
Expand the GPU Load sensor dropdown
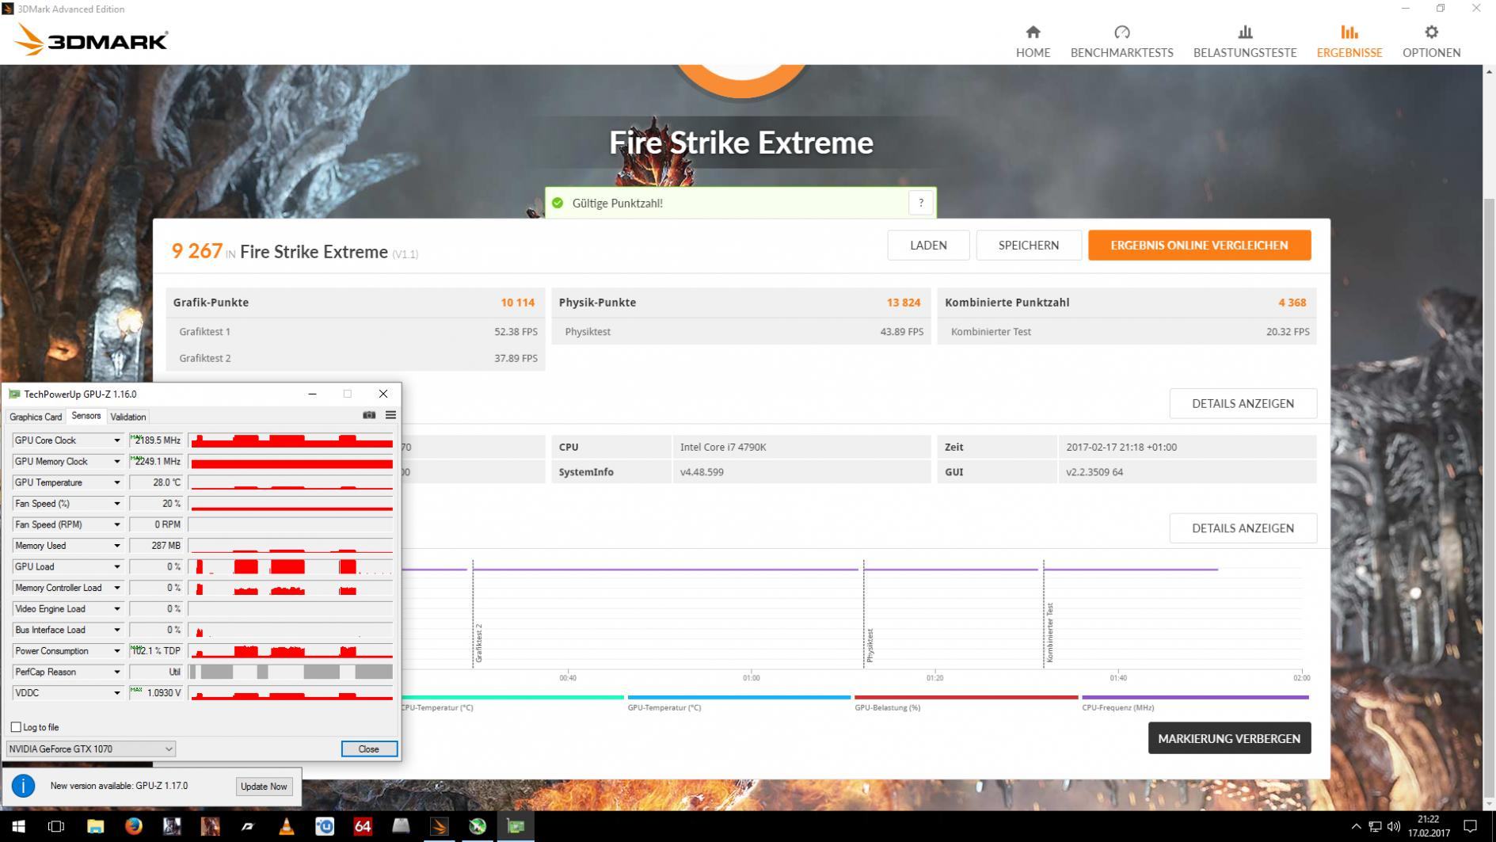116,567
